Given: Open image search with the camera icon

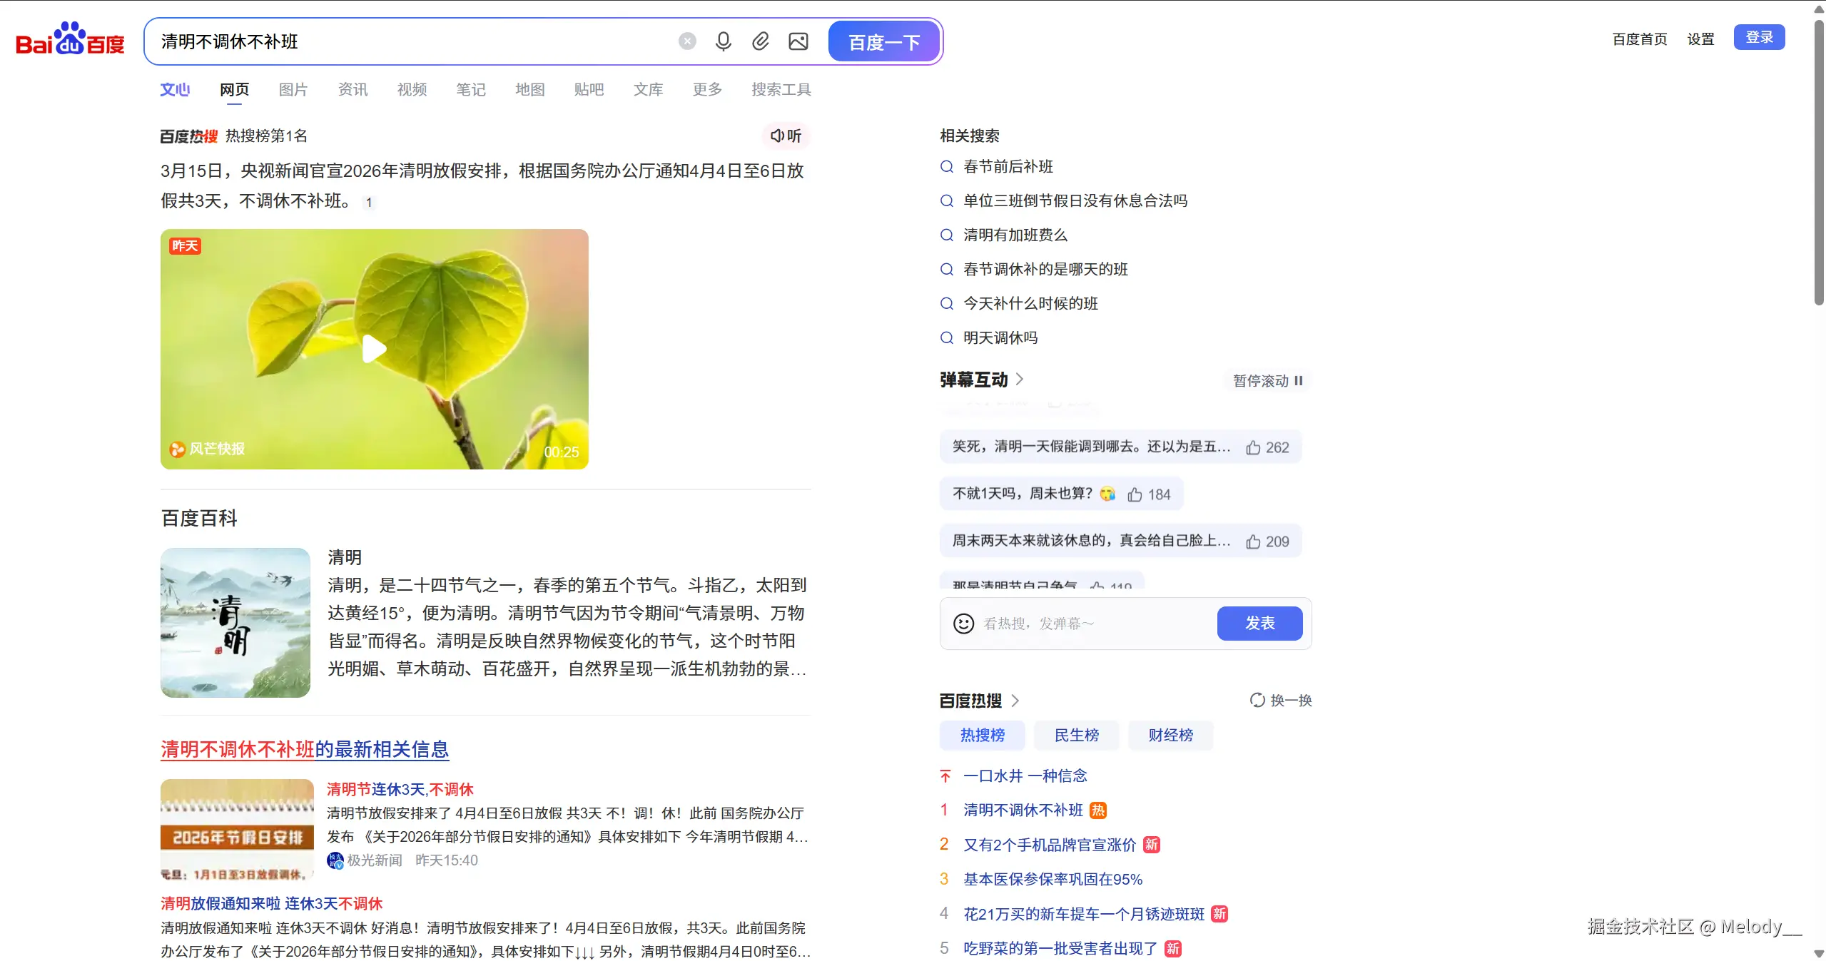Looking at the screenshot, I should point(797,41).
